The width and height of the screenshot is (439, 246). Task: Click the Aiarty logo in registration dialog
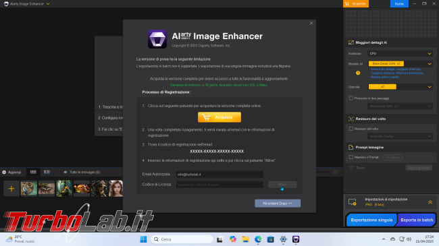coord(157,39)
